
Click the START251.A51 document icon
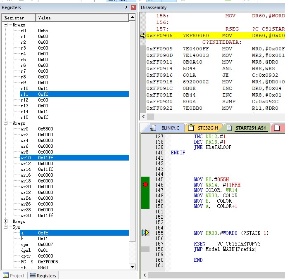tap(229, 128)
